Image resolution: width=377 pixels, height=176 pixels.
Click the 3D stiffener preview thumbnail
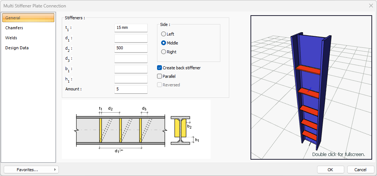(x=311, y=87)
